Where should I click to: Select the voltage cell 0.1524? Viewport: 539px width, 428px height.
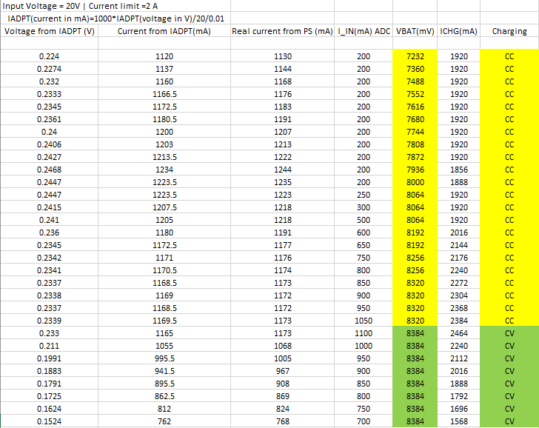click(49, 421)
